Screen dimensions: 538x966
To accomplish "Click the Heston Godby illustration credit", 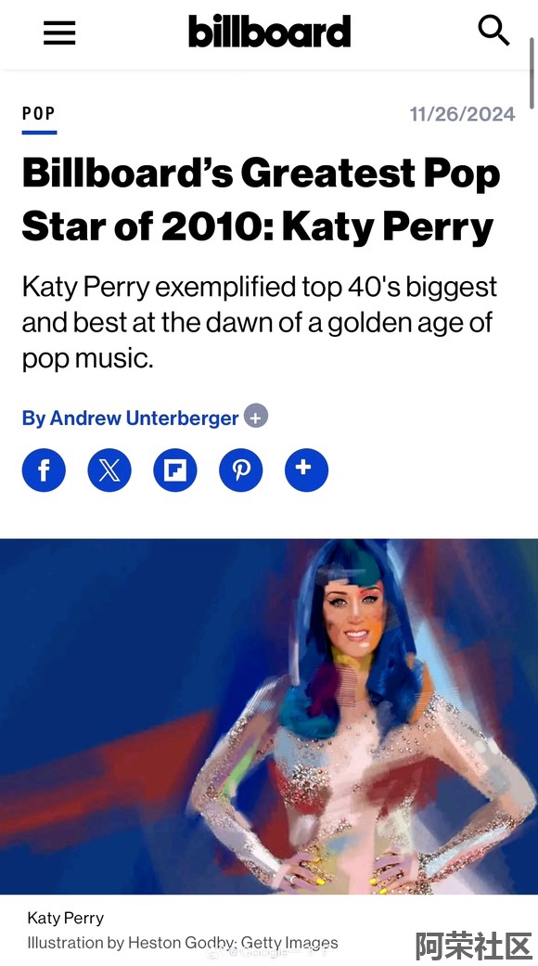I will (182, 943).
